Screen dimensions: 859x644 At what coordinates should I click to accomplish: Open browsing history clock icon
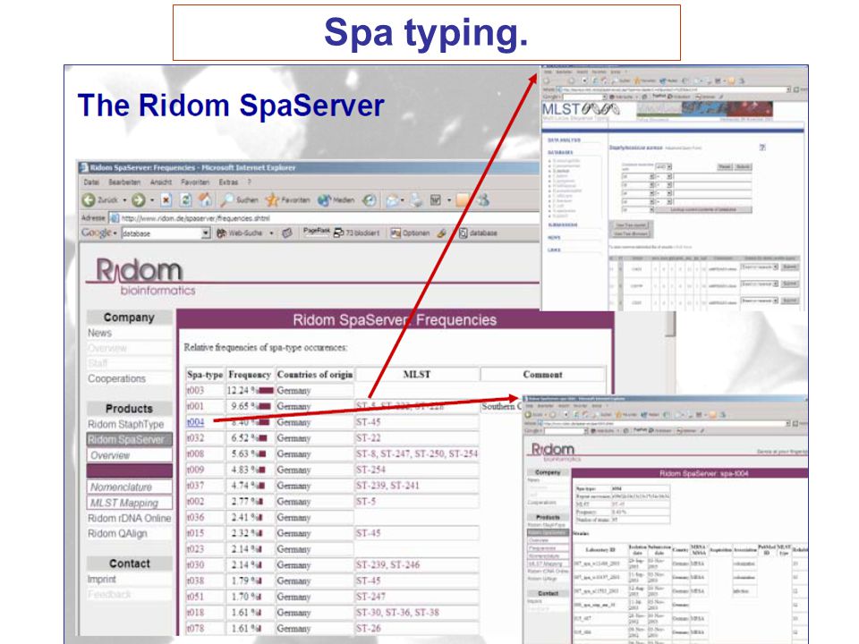370,200
